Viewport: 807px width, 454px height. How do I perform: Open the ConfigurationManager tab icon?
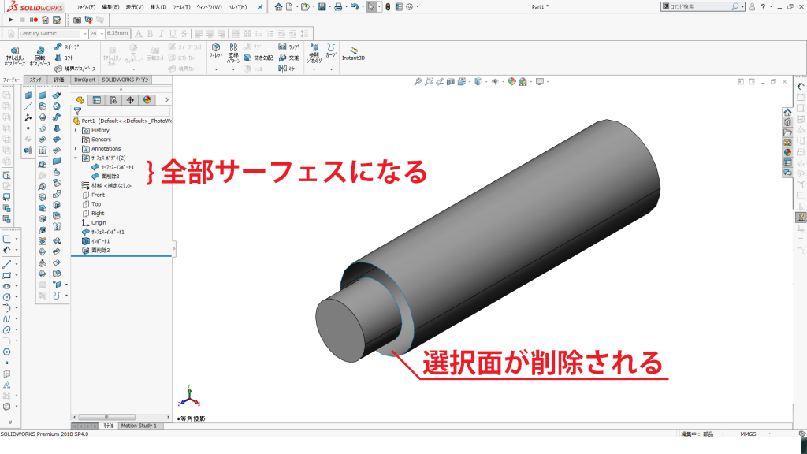[113, 100]
